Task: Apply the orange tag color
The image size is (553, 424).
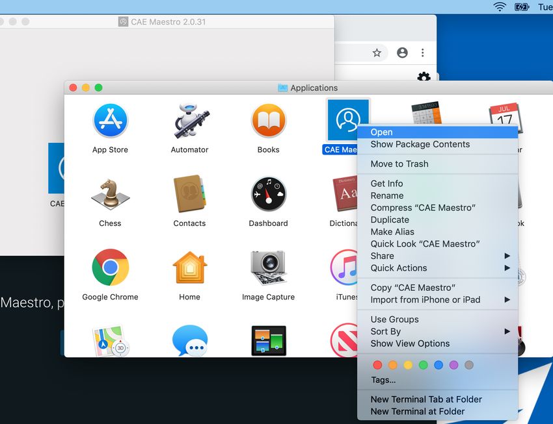Action: [x=392, y=365]
